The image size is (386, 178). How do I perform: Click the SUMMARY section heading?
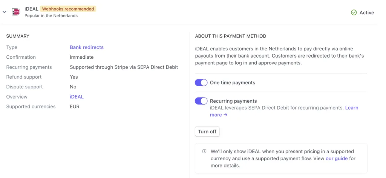pyautogui.click(x=18, y=36)
